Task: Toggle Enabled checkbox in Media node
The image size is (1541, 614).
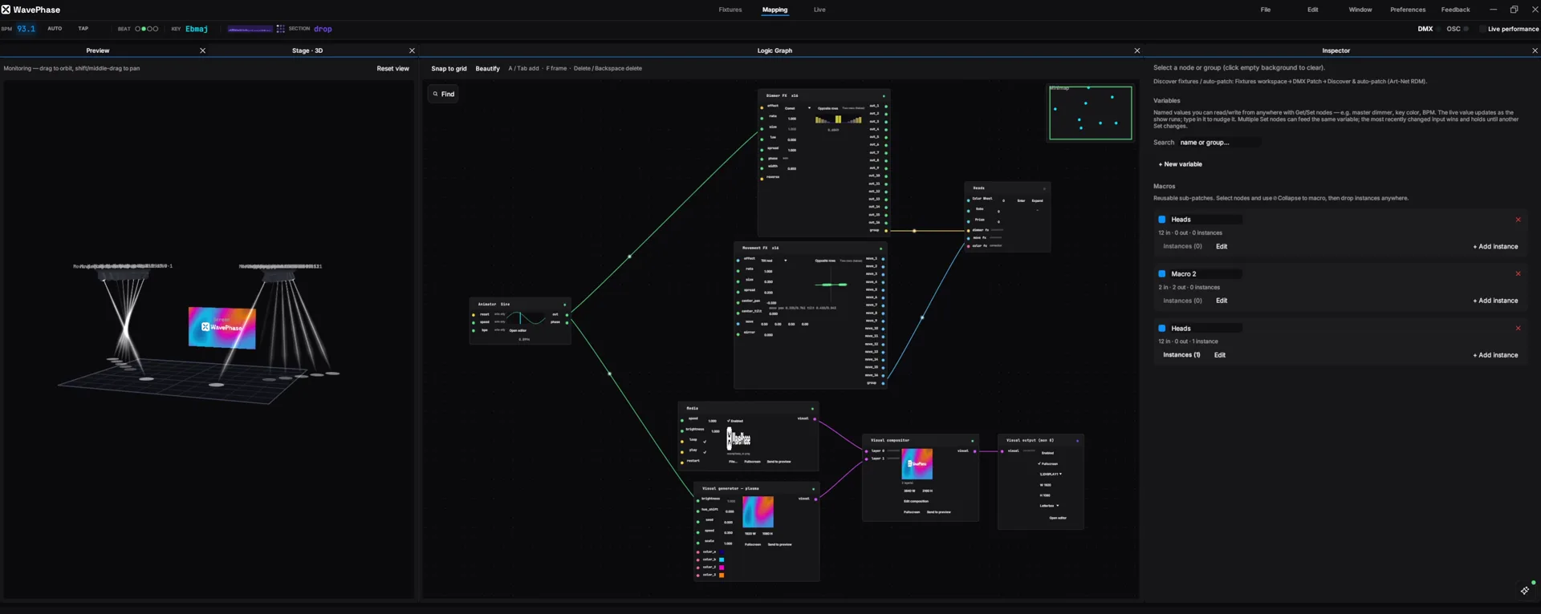Action: pos(735,421)
